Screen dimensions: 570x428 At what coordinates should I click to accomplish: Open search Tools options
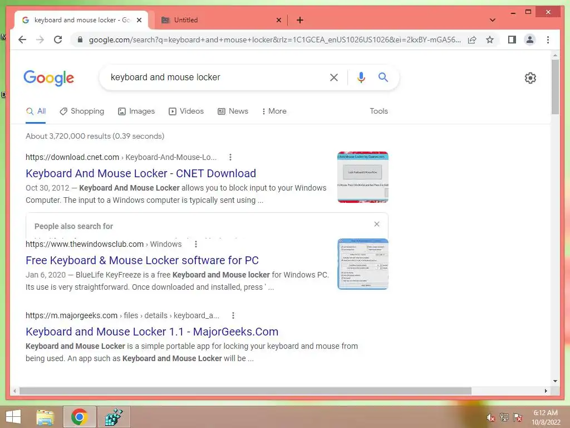tap(379, 111)
